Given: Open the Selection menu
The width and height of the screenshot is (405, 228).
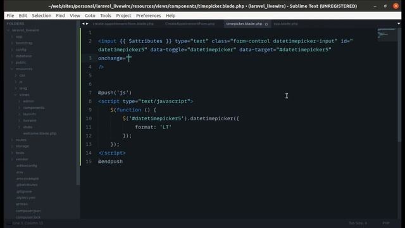Looking at the screenshot, I should 42,15.
